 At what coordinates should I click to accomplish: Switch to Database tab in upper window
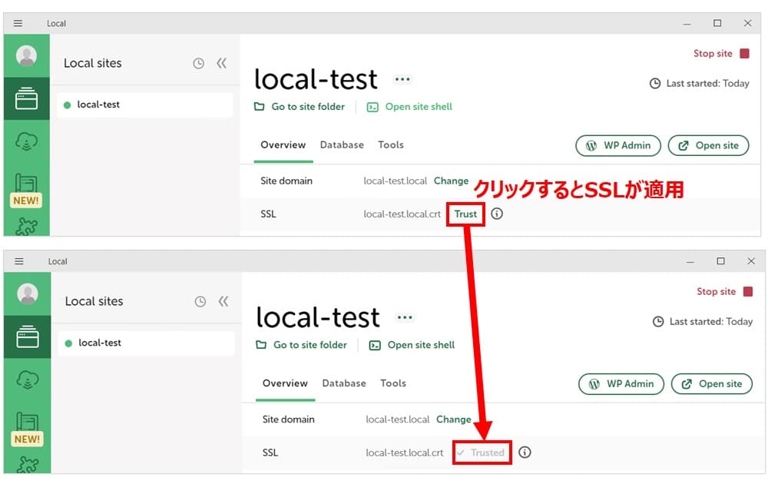point(342,145)
